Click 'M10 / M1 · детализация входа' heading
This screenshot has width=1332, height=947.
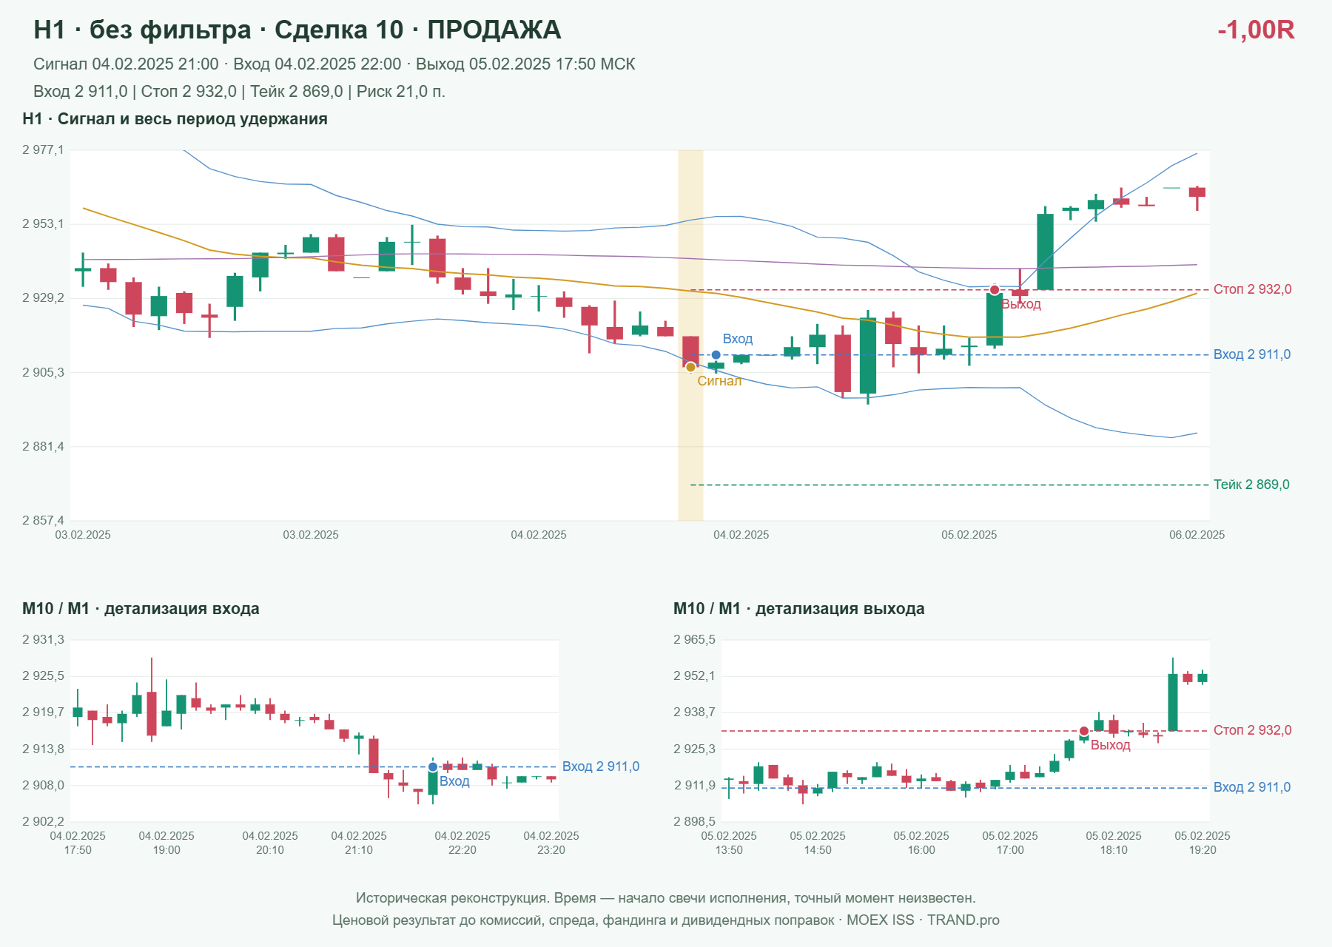(x=141, y=609)
